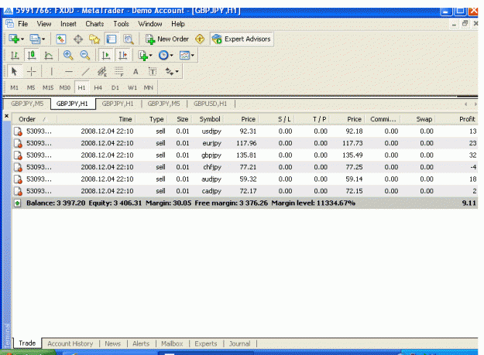Set timeframe to W1
The image size is (484, 355).
pyautogui.click(x=132, y=88)
